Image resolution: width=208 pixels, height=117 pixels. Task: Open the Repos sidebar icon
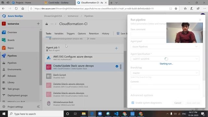[x=4, y=48]
